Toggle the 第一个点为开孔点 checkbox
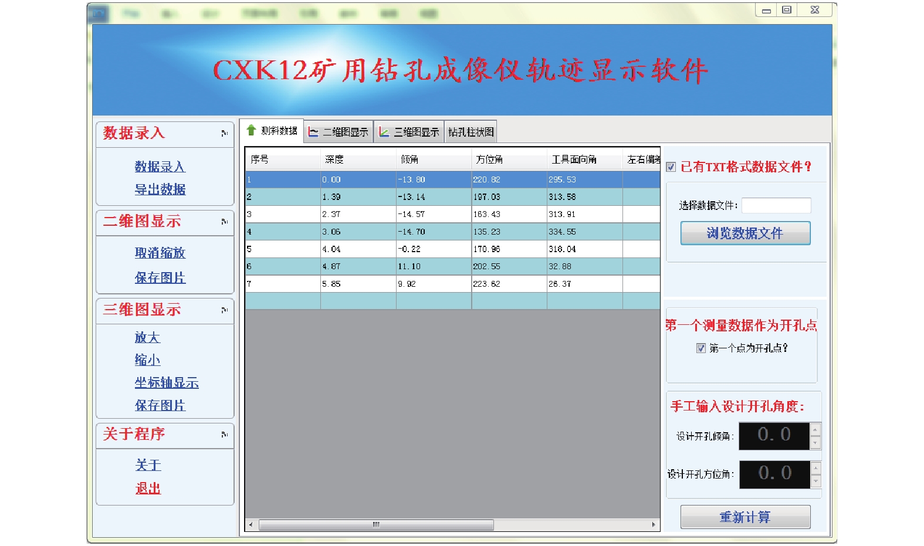Image resolution: width=924 pixels, height=546 pixels. (x=700, y=348)
